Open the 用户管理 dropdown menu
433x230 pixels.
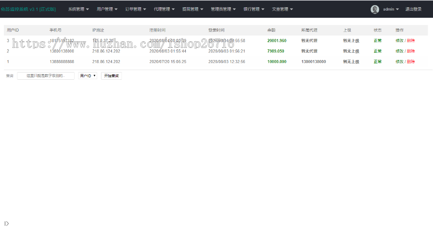click(x=107, y=9)
